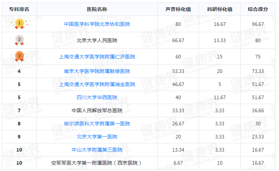Select 北京大学人民医院's reputation value 66.67
This screenshot has width=279, height=171.
click(178, 40)
